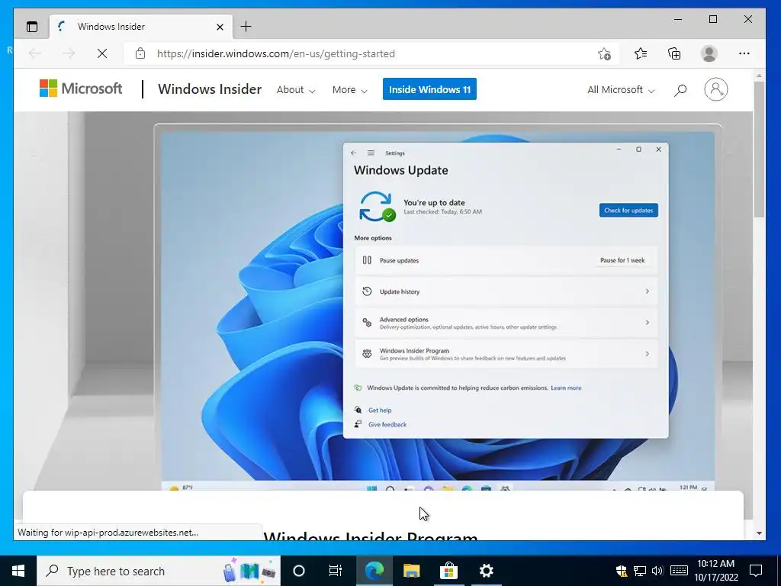Click the page vertical scrollbar thumb

[x=759, y=150]
